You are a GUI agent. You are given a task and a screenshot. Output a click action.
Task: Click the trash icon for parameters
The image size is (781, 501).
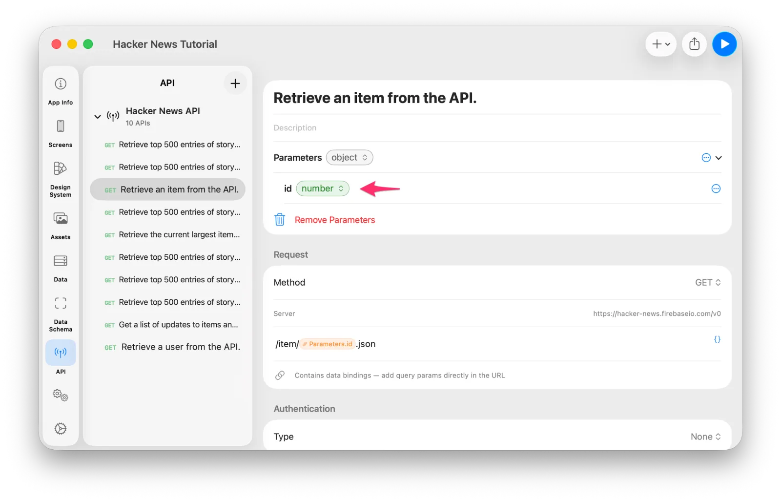click(x=280, y=220)
